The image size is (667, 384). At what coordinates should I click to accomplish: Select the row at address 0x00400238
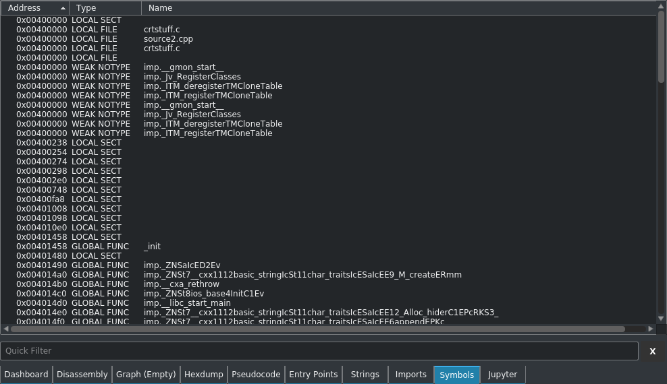point(328,143)
